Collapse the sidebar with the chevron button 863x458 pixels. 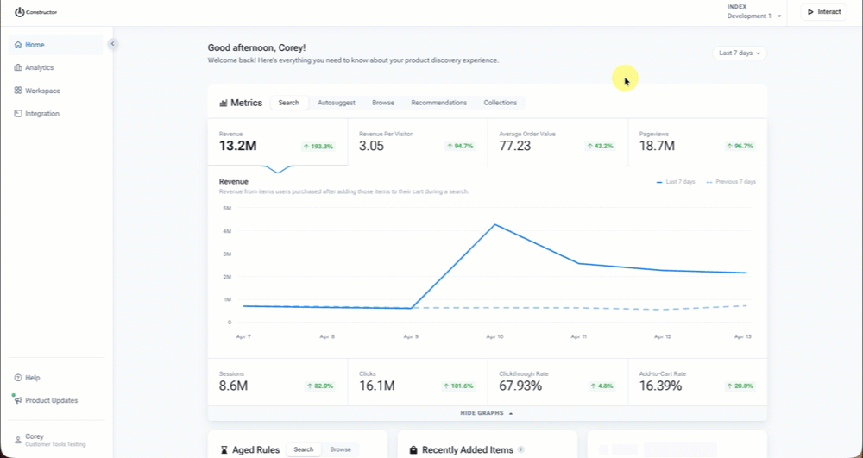point(112,44)
